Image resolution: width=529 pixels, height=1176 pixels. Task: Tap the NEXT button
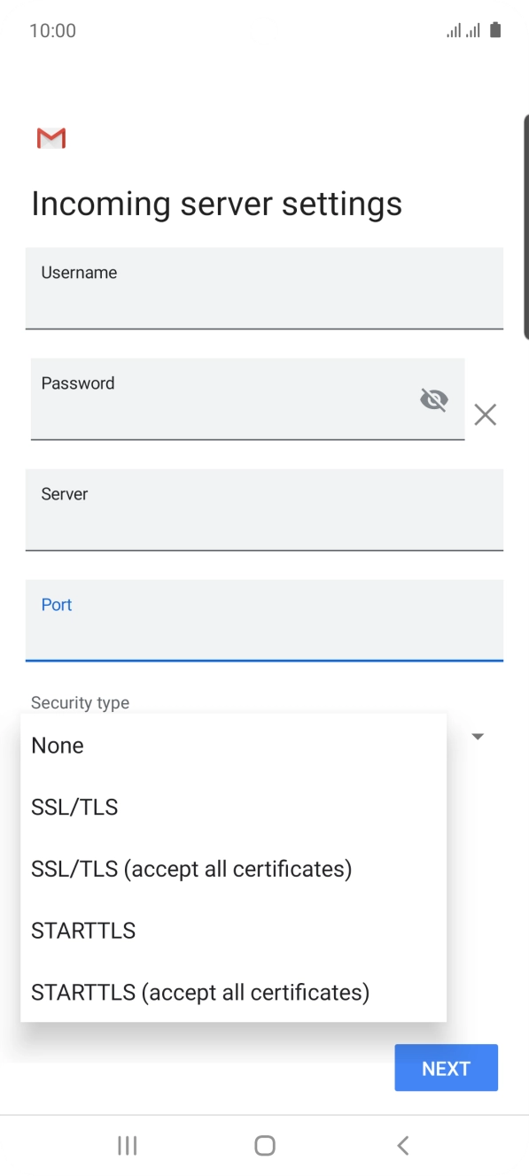pos(446,1068)
